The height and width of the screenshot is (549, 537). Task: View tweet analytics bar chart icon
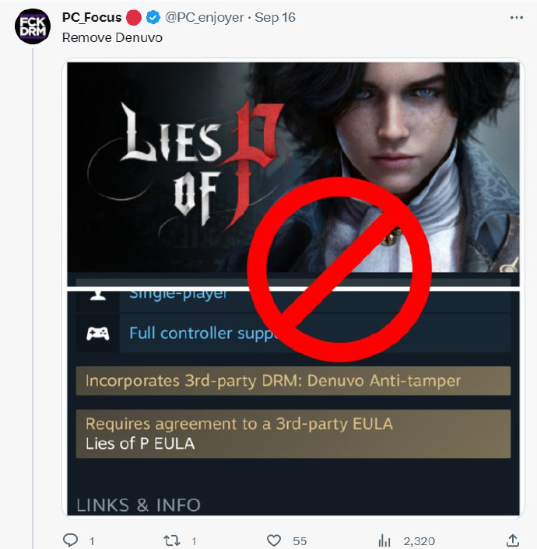(384, 540)
